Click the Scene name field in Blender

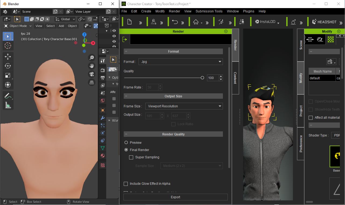[37, 12]
